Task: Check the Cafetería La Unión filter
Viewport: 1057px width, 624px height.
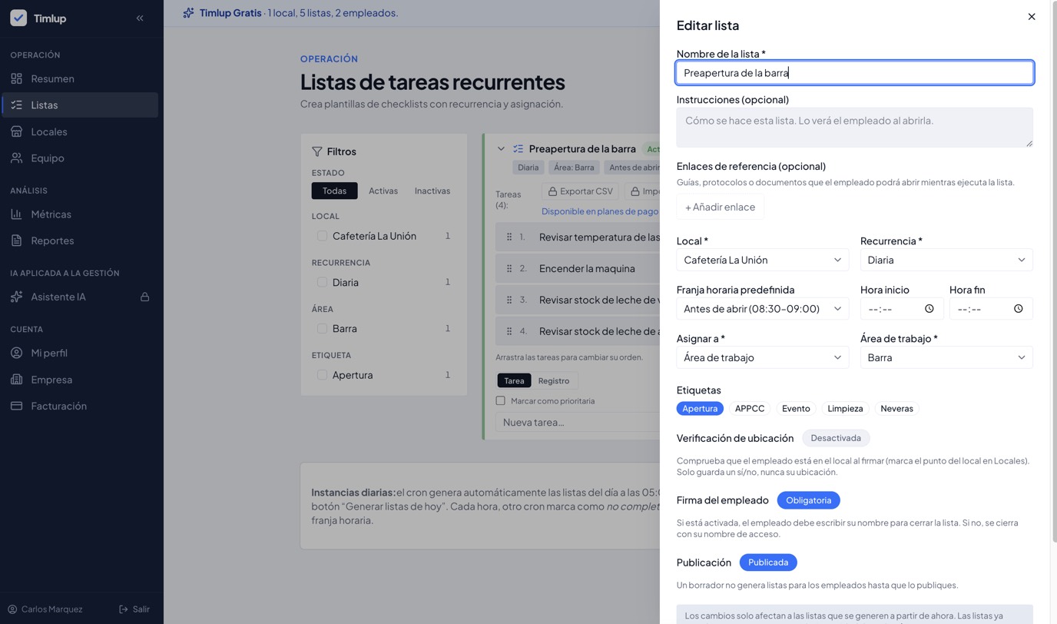Action: point(322,236)
